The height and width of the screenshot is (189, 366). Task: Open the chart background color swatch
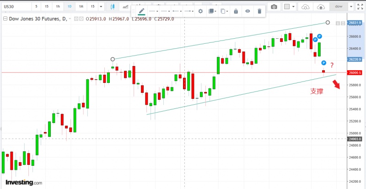click(287, 7)
